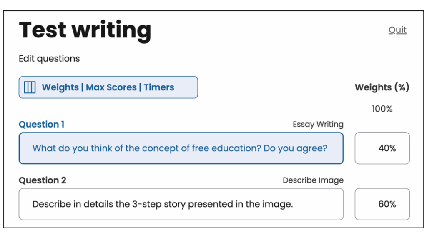Viewport: 427px width, 240px height.
Task: Select the Question 1 free education prompt box
Action: click(x=181, y=148)
